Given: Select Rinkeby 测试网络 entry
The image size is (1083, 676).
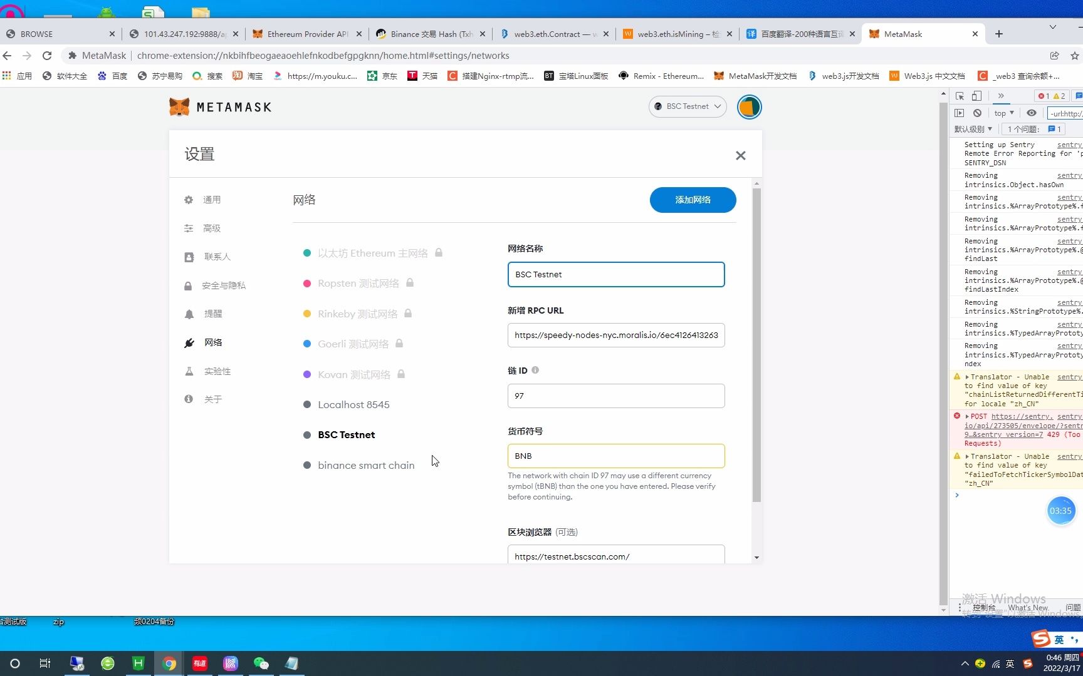Looking at the screenshot, I should 357,314.
